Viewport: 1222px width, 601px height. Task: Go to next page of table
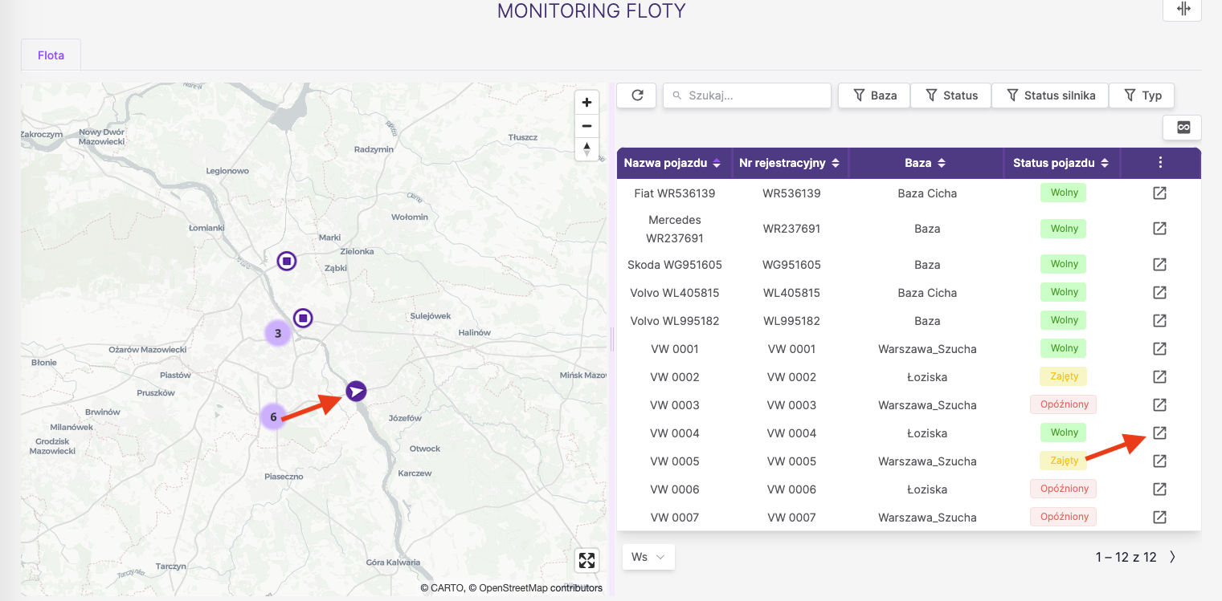tap(1173, 557)
